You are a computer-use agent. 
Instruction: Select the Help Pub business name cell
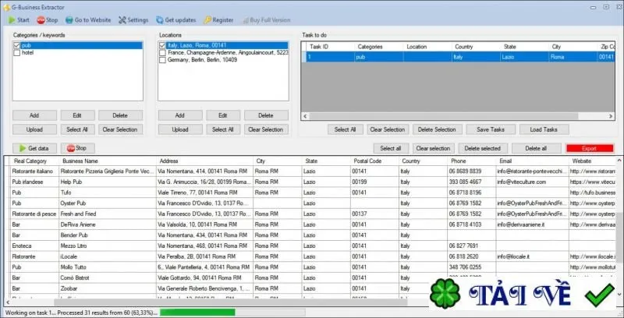(108, 182)
